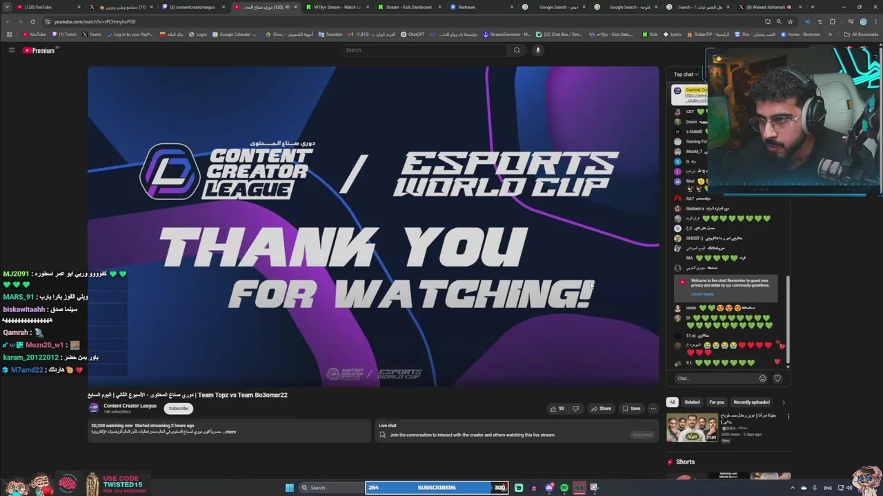Like the video with thumbs up

click(x=556, y=409)
